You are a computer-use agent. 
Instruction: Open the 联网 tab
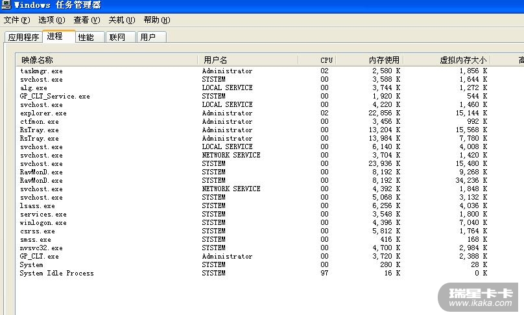[x=121, y=37]
